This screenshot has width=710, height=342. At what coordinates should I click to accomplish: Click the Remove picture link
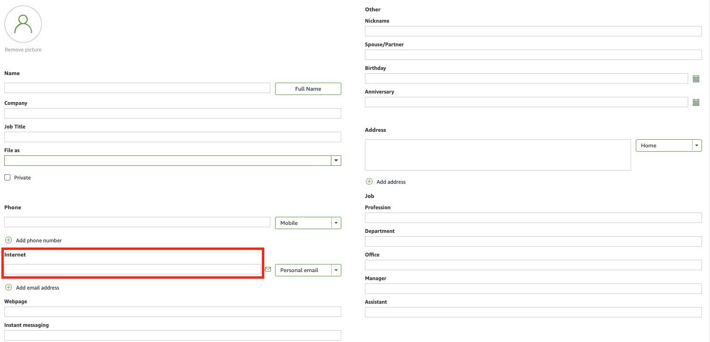click(x=23, y=50)
